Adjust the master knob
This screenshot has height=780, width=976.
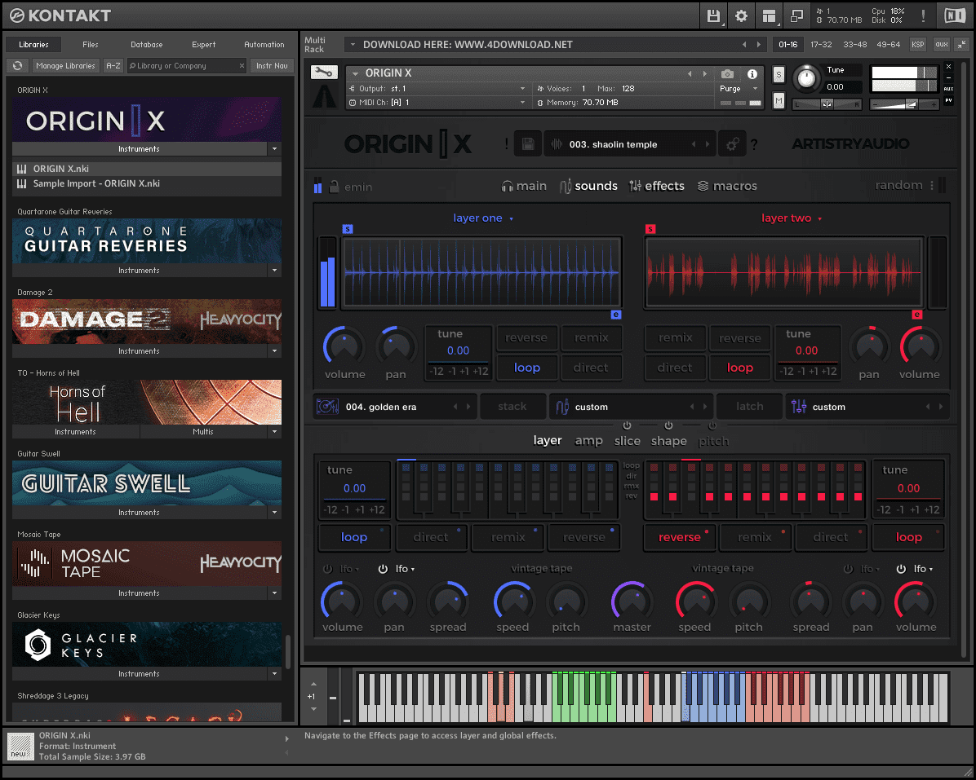(x=631, y=601)
